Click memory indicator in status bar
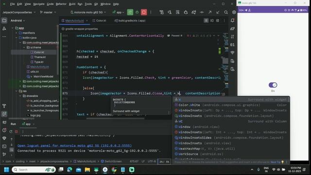This screenshot has height=175, width=311. pyautogui.click(x=164, y=162)
